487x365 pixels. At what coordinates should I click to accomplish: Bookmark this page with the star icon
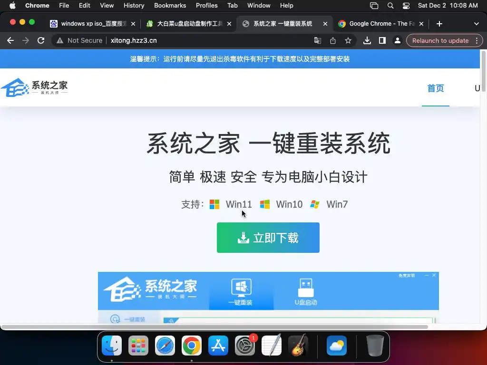(x=348, y=41)
